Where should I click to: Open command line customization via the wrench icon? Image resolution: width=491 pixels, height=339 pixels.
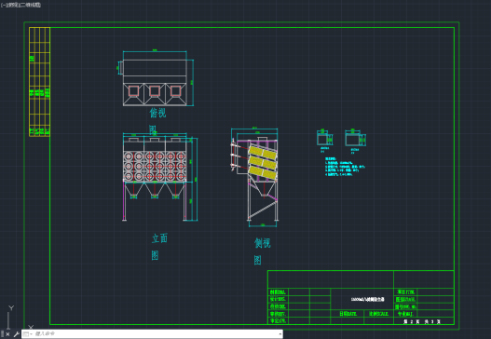point(16,334)
